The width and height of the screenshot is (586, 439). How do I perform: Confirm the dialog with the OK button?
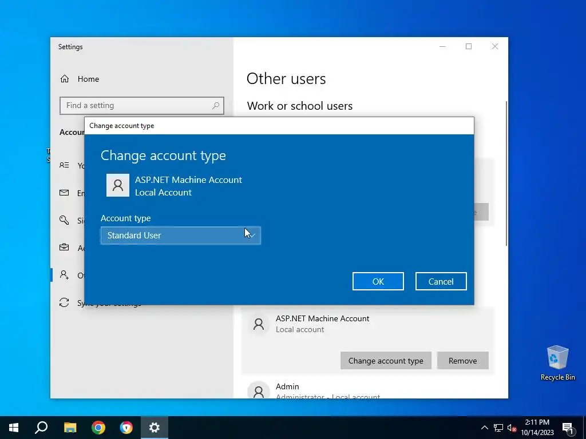tap(378, 281)
